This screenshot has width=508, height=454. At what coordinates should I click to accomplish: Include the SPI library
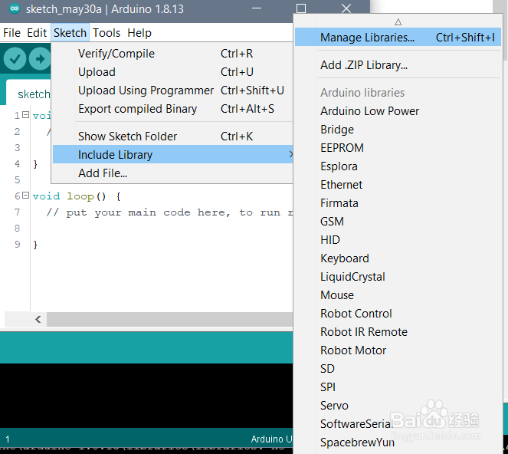pyautogui.click(x=398, y=387)
